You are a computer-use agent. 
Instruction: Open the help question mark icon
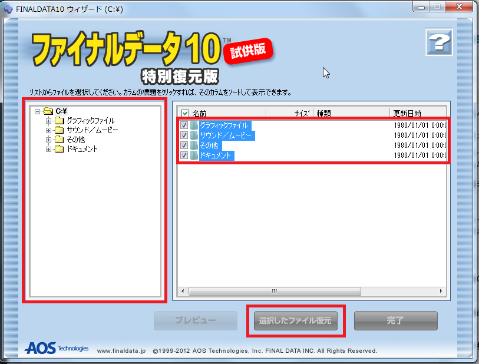point(439,42)
